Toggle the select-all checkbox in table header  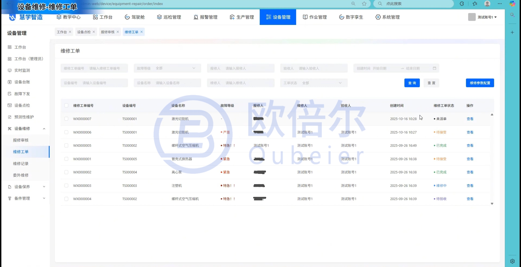coord(66,106)
